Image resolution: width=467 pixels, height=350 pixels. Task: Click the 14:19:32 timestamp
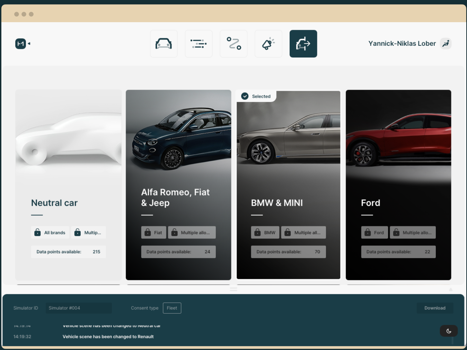coord(22,336)
